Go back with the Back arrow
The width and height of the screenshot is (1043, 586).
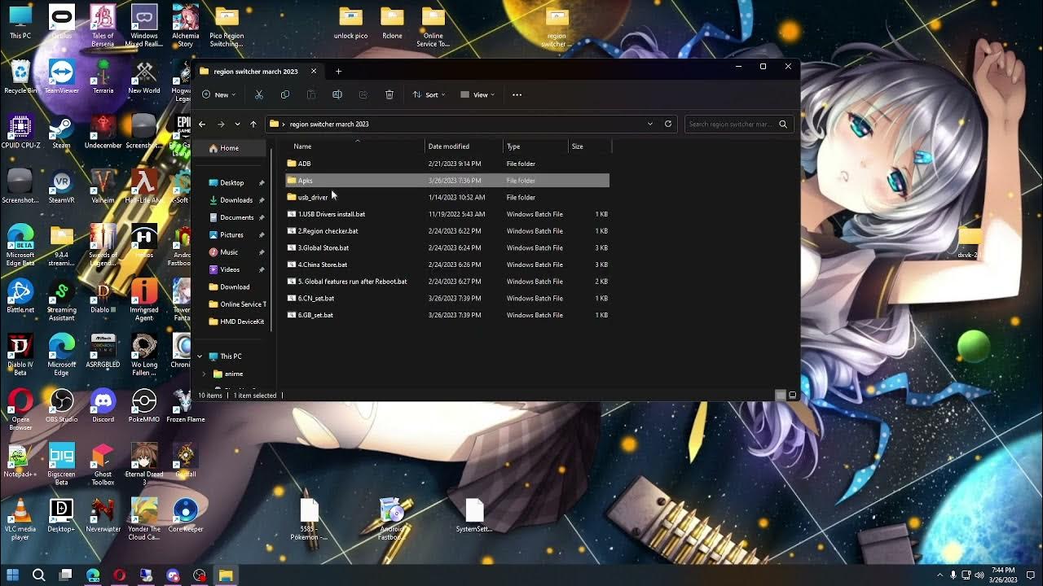(202, 124)
